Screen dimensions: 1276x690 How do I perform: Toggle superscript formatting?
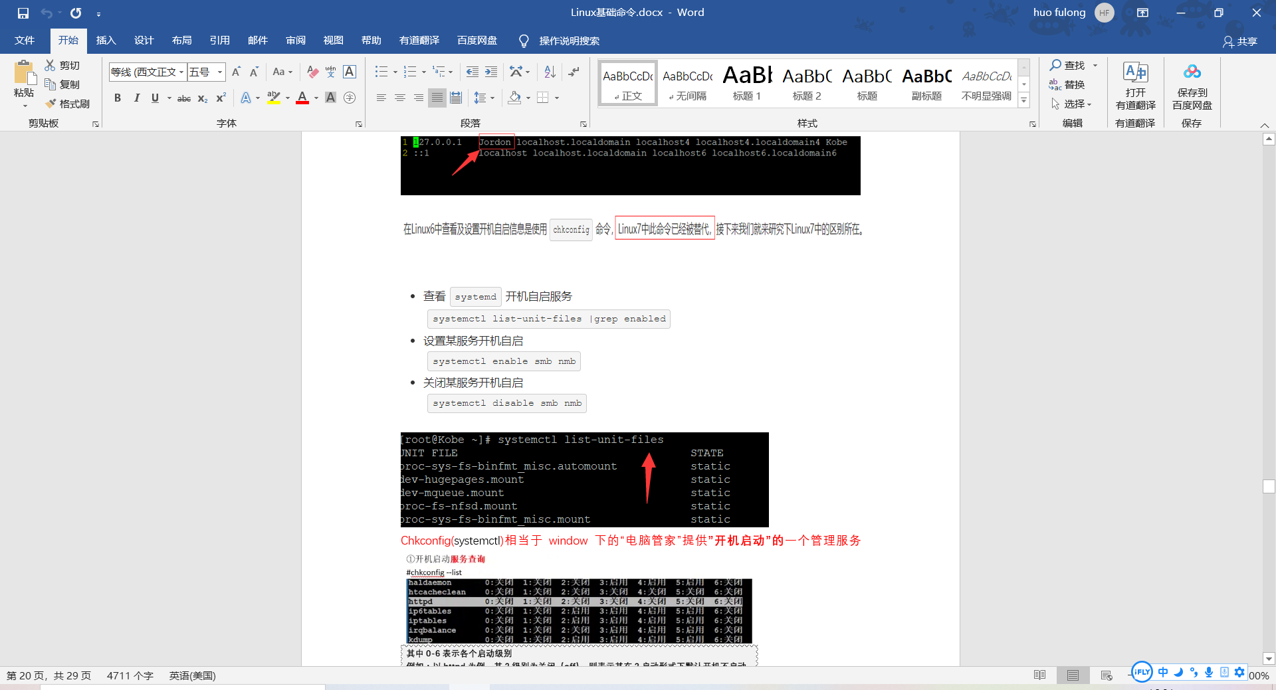tap(221, 98)
